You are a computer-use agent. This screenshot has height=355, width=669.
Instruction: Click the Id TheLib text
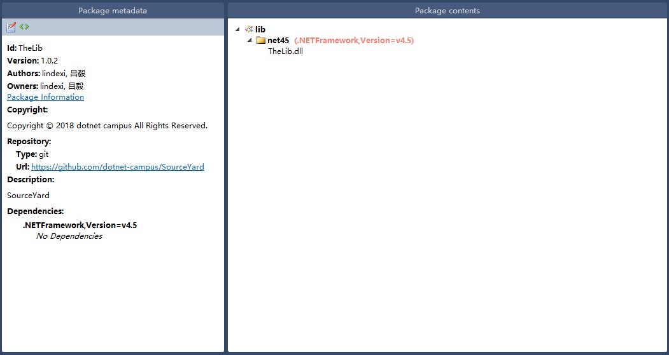(25, 48)
